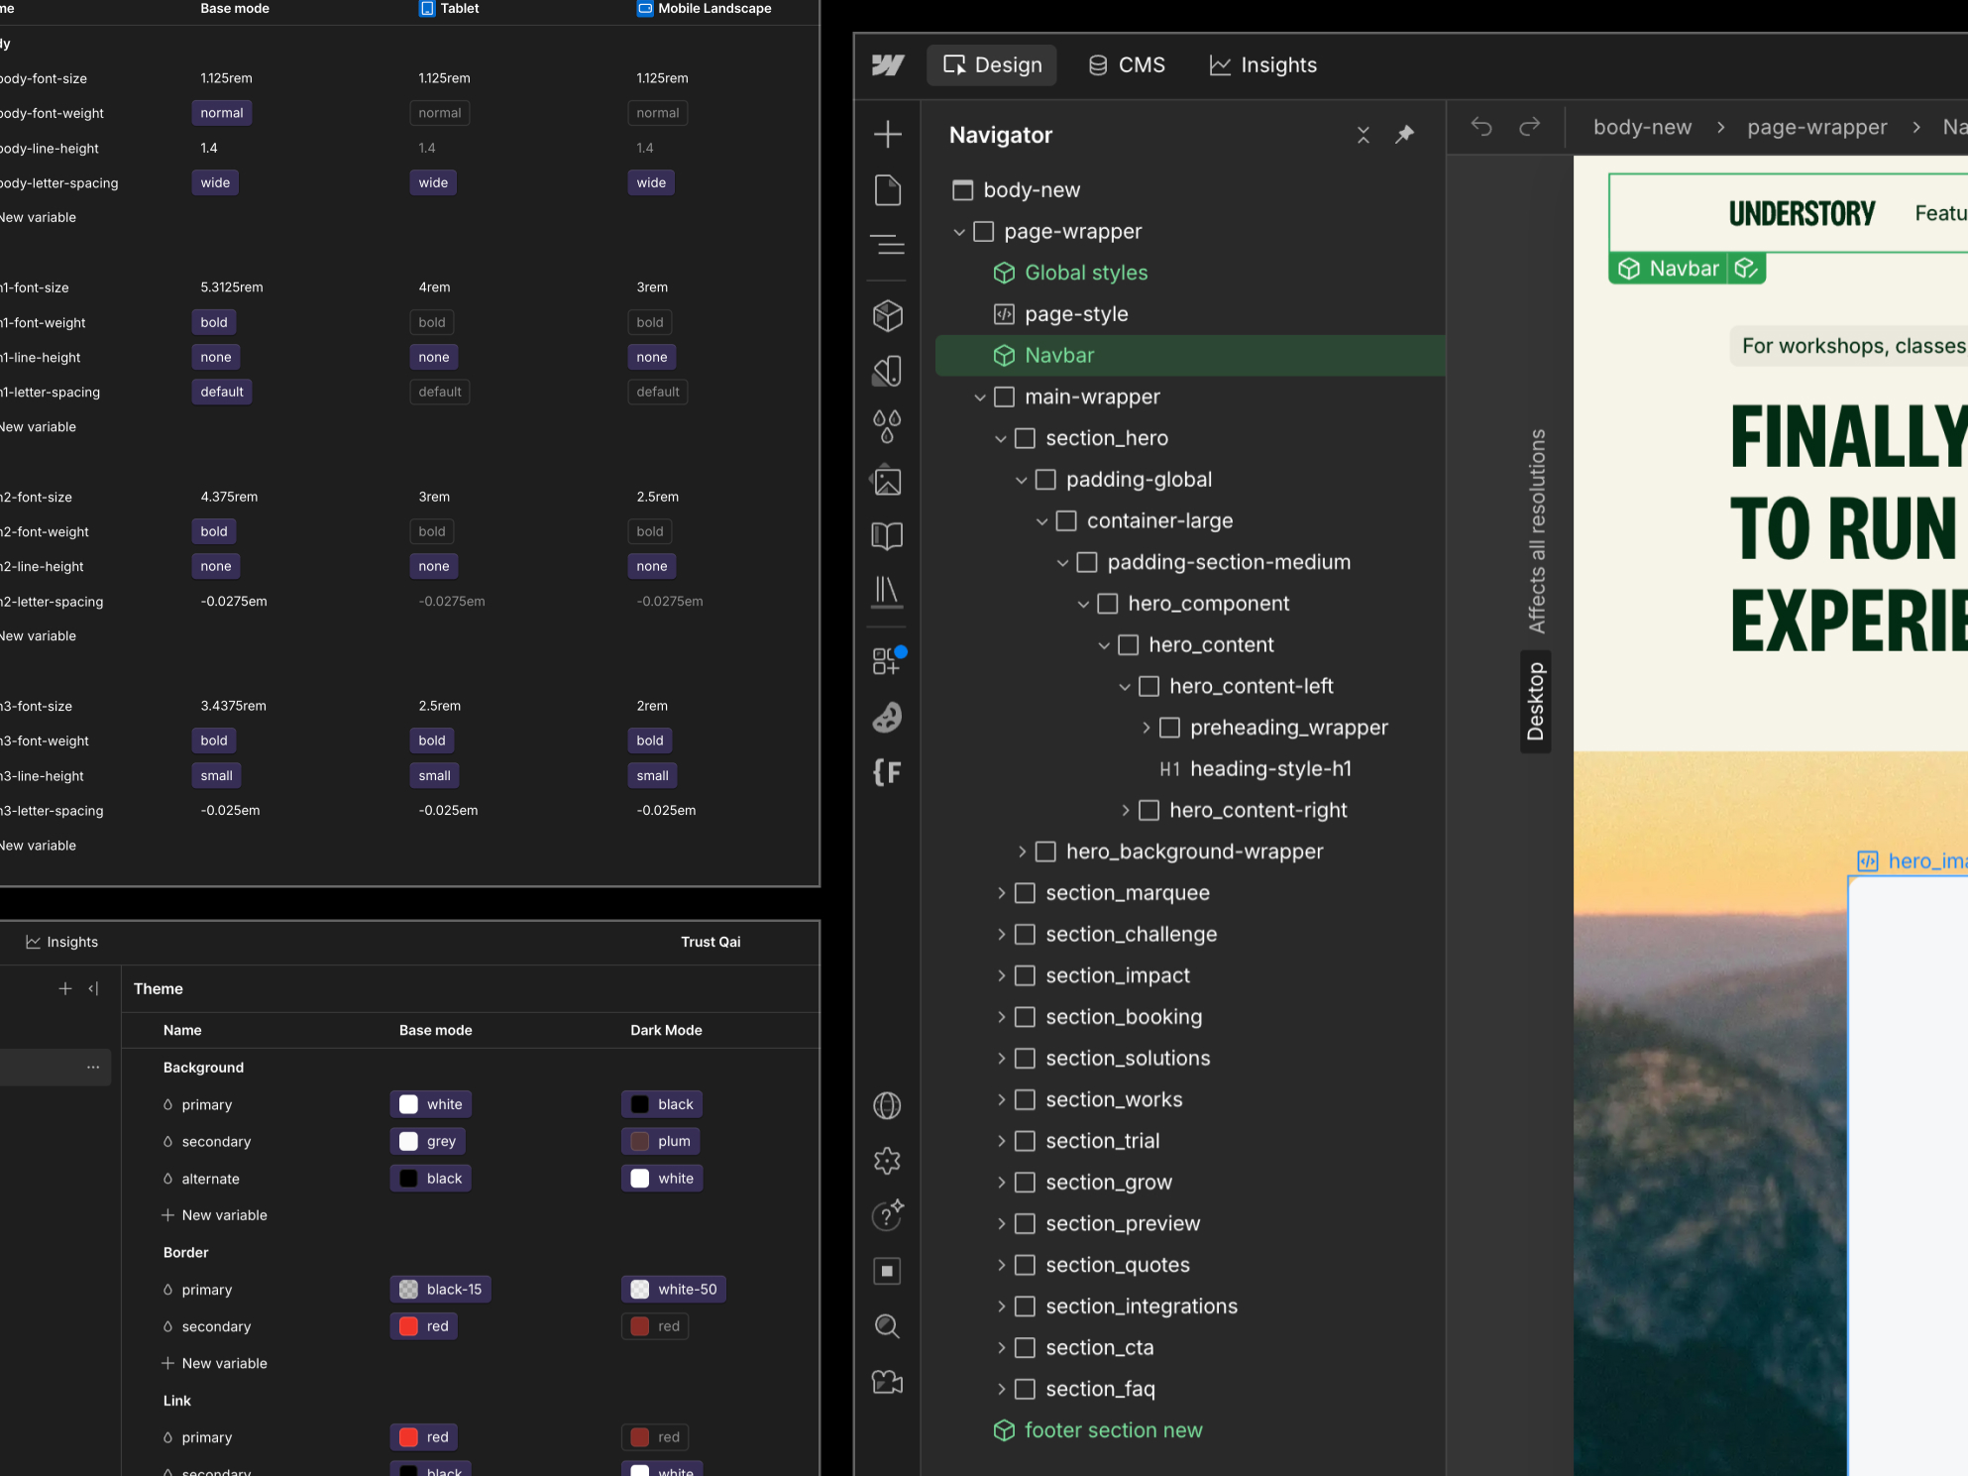The width and height of the screenshot is (1968, 1476).
Task: Collapse the main-wrapper tree node
Action: pos(980,397)
